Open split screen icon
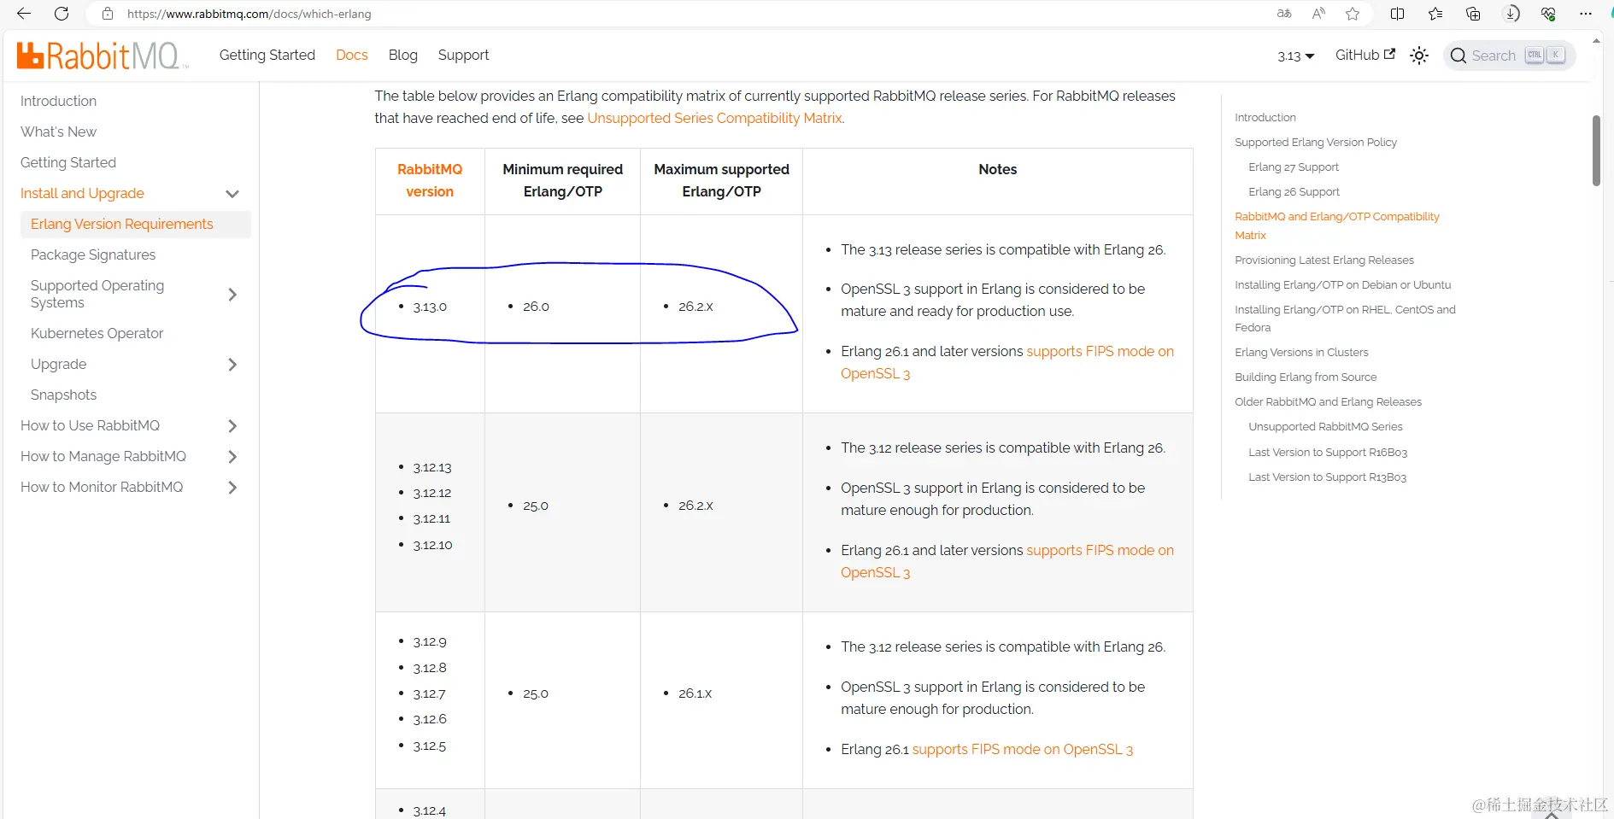 [x=1398, y=14]
